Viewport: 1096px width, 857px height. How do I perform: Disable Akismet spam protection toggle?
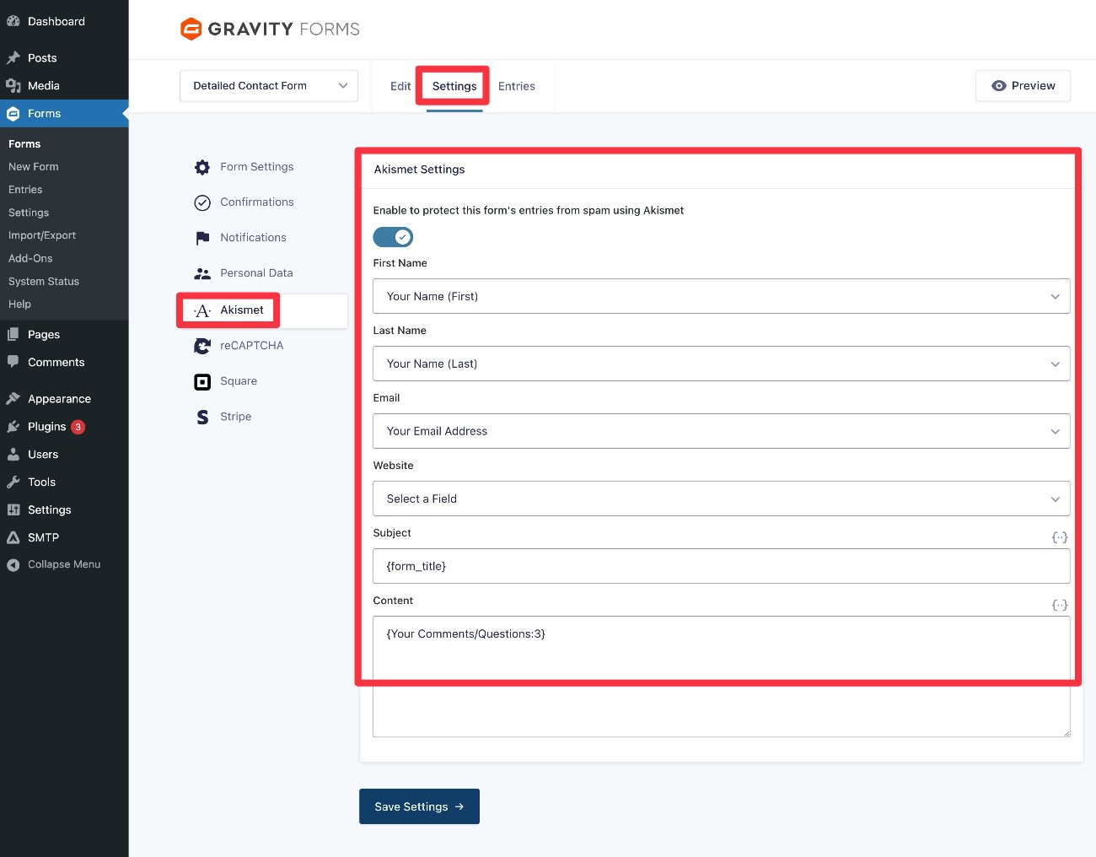[x=393, y=237]
